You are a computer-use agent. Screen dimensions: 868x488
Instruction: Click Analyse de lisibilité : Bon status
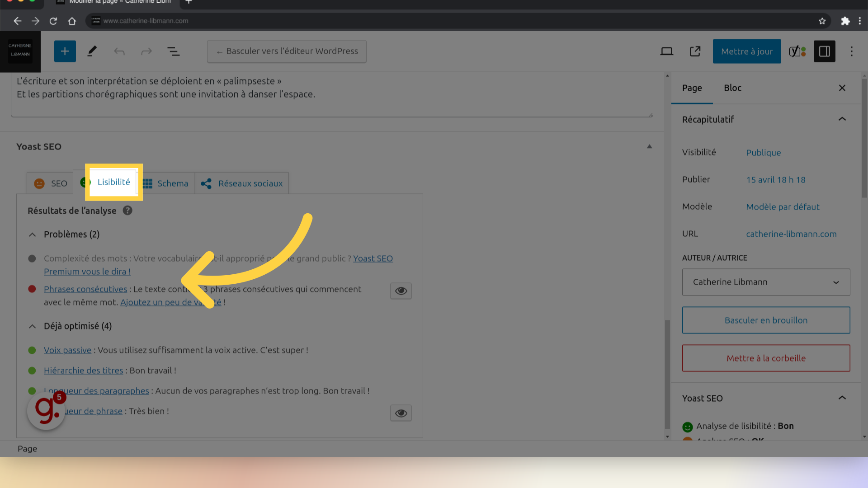tap(738, 426)
